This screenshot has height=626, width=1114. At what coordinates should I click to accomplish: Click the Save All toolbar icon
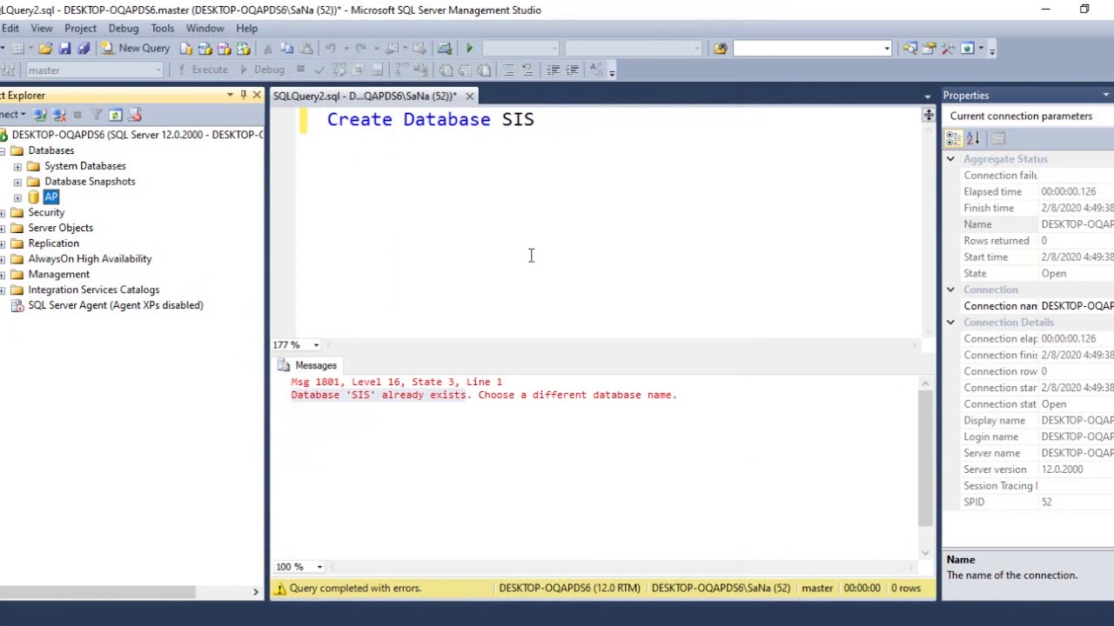click(84, 49)
